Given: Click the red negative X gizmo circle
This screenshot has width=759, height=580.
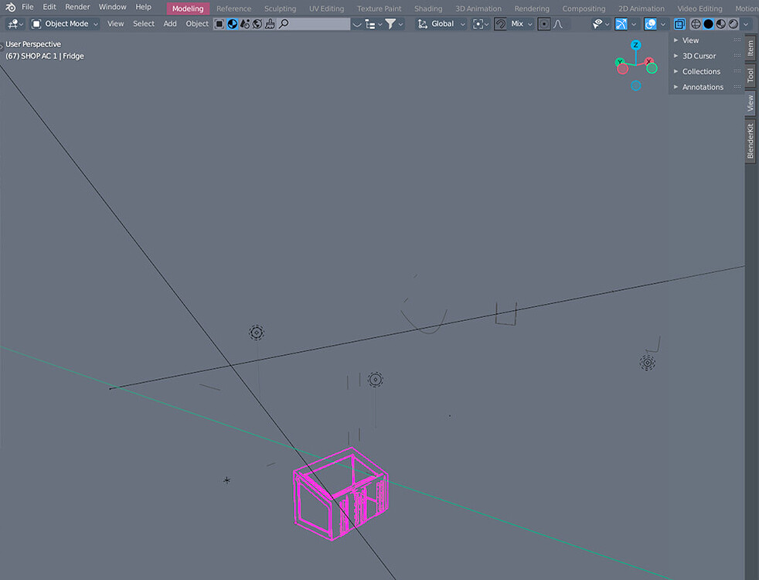Looking at the screenshot, I should pos(622,70).
